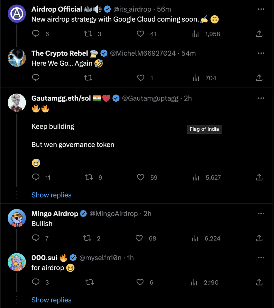Like the 'Bullish' tweet from Mingo Airdrop
The height and width of the screenshot is (308, 274).
[139, 238]
